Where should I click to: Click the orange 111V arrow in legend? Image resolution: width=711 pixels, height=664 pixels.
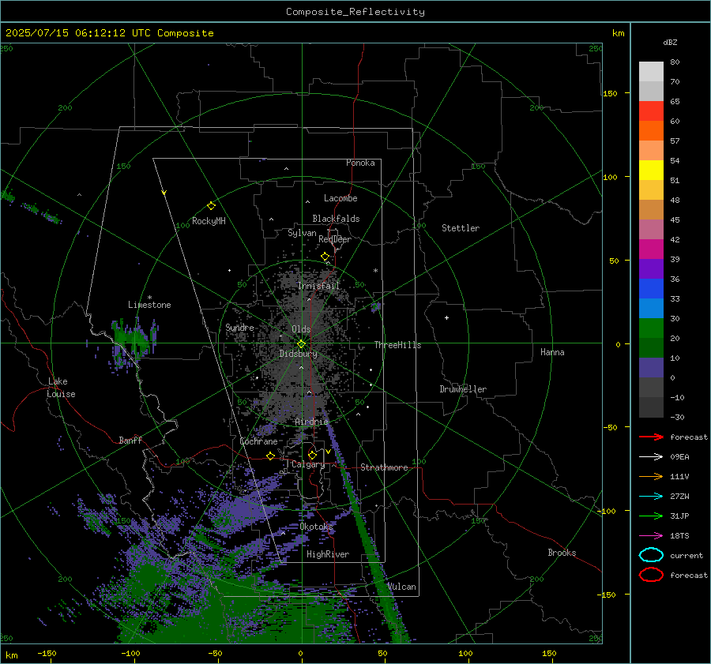(x=651, y=476)
